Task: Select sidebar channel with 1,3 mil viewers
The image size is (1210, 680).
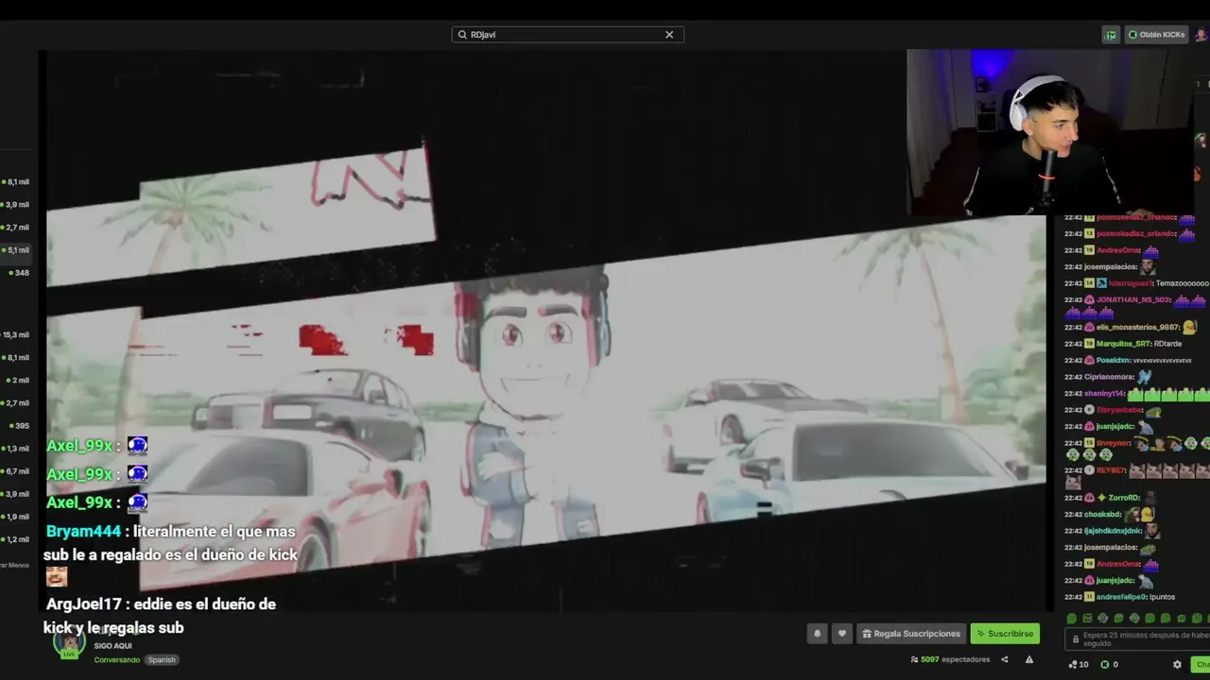Action: click(x=16, y=449)
